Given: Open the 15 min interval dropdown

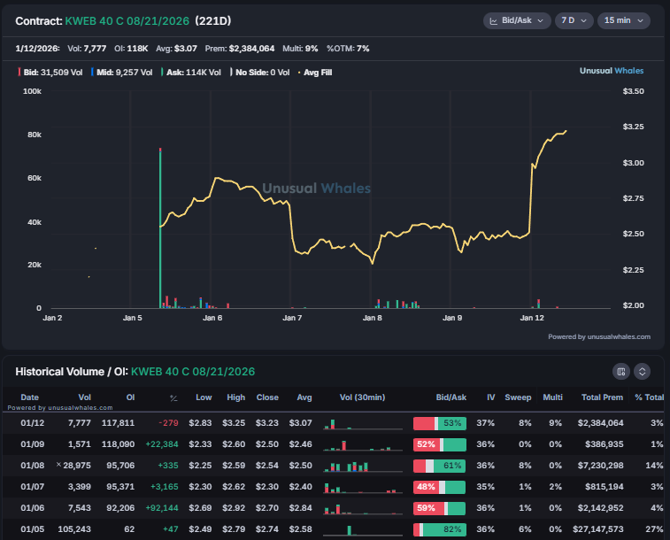Looking at the screenshot, I should 624,20.
